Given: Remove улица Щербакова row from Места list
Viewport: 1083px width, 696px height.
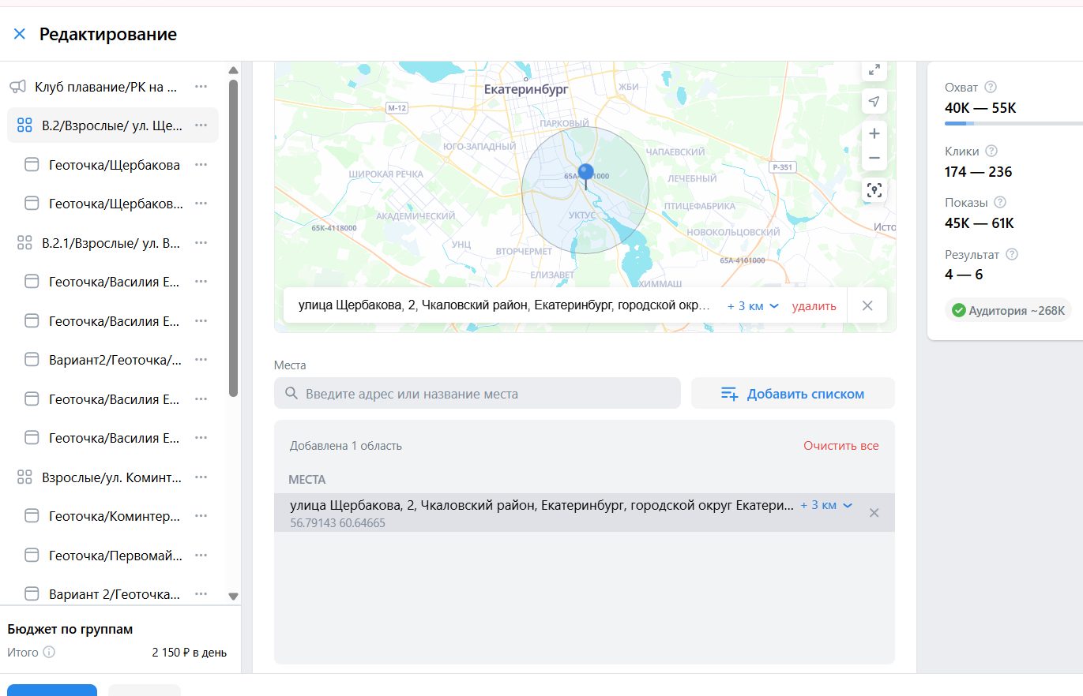Looking at the screenshot, I should (874, 513).
